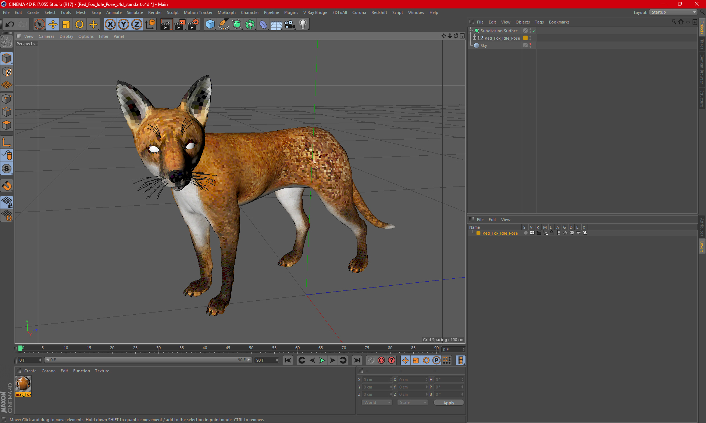Open the spline pen tool
This screenshot has width=706, height=423.
pos(223,24)
